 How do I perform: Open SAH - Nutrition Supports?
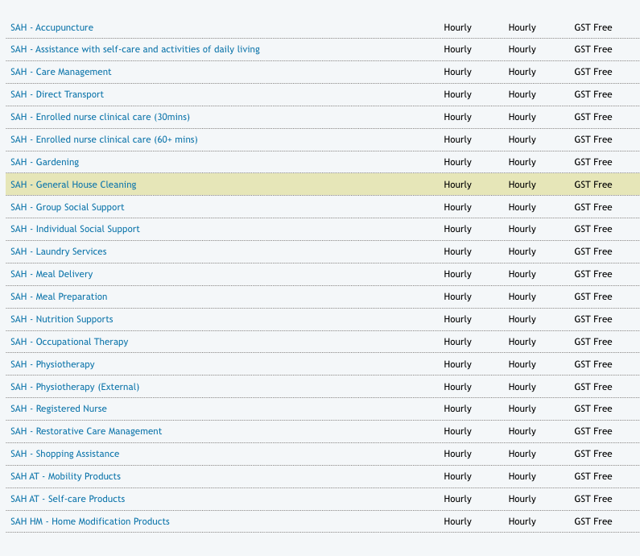click(x=61, y=319)
